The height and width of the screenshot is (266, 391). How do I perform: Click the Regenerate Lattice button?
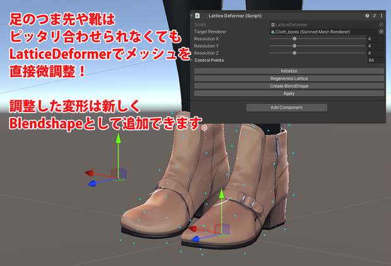click(289, 78)
